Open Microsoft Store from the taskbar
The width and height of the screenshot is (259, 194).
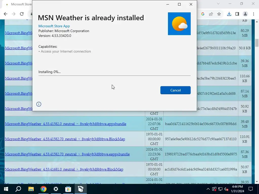(68, 189)
